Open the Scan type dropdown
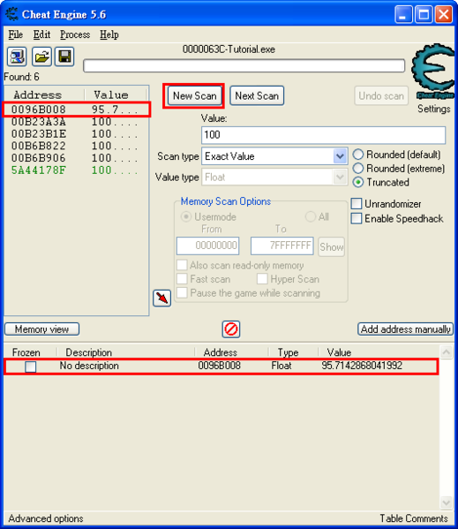Viewport: 458px width, 529px height. (340, 156)
